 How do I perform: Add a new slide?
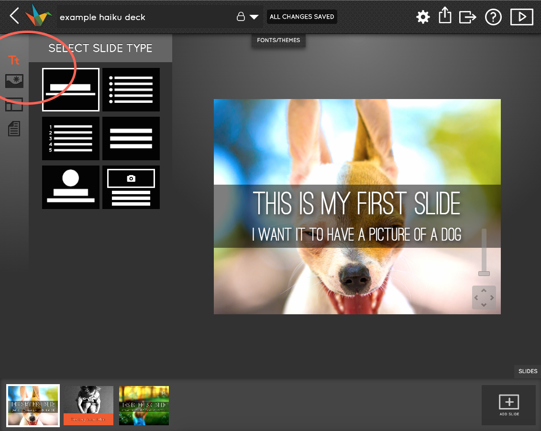coord(509,405)
